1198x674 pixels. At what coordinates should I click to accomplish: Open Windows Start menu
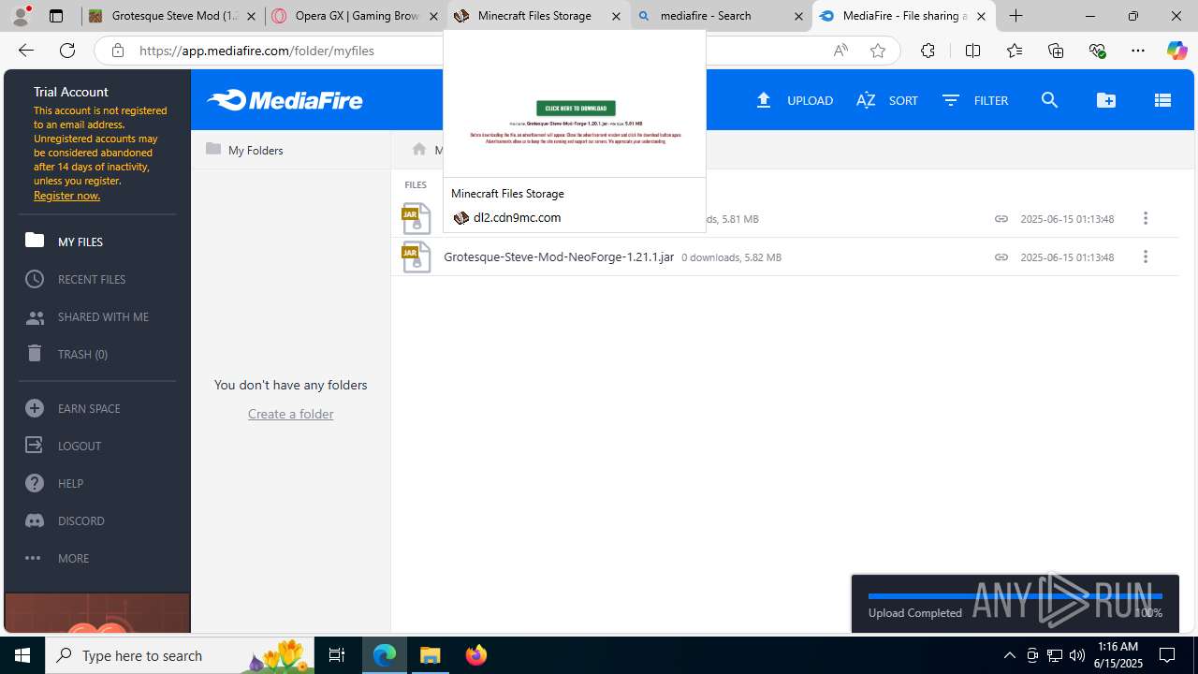click(22, 655)
